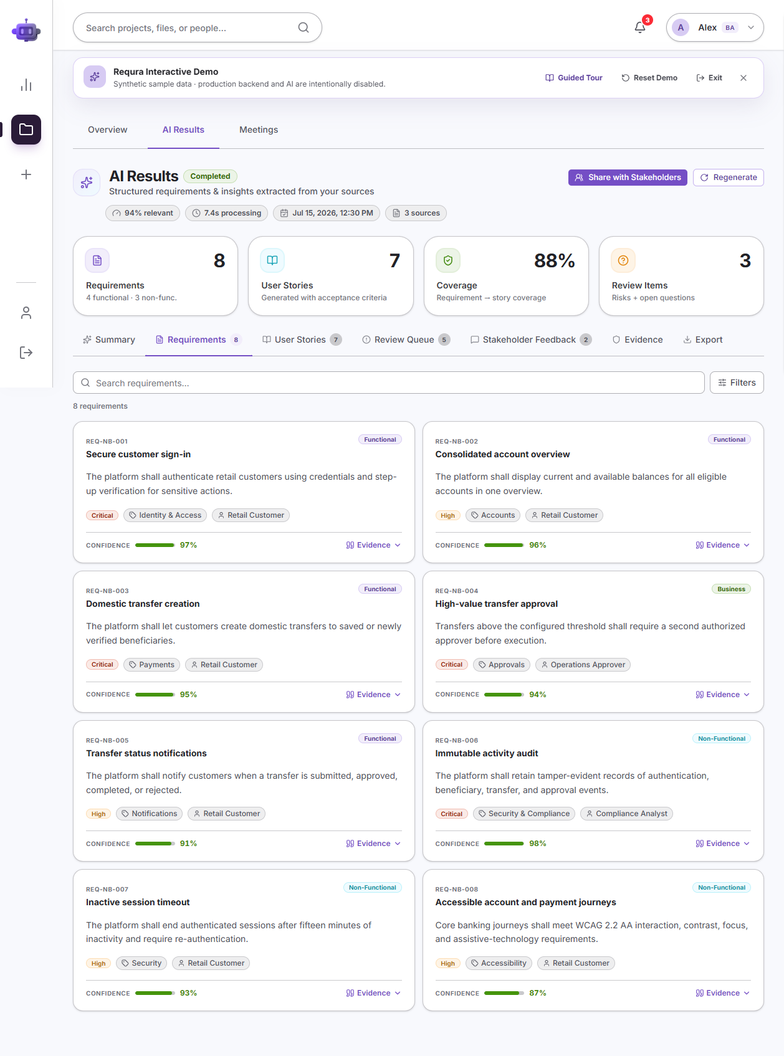Expand Evidence for Secure customer sign-in

click(373, 545)
